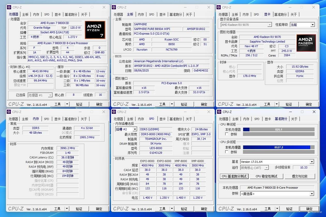Click the CPU-Z title bar icon in the benchmark window
This screenshot has height=217, width=326.
(x=219, y=112)
